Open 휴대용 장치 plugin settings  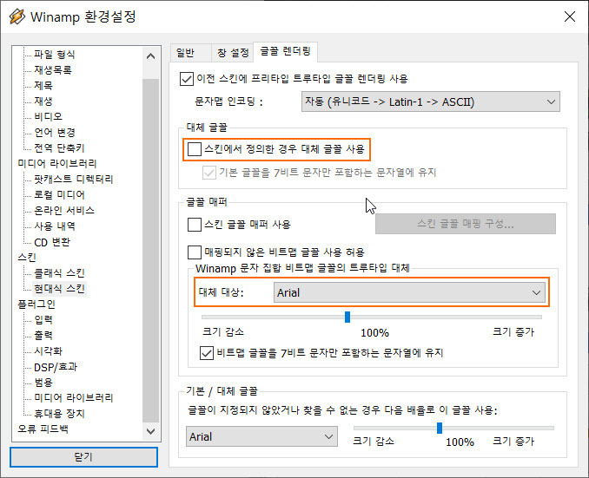tap(59, 414)
